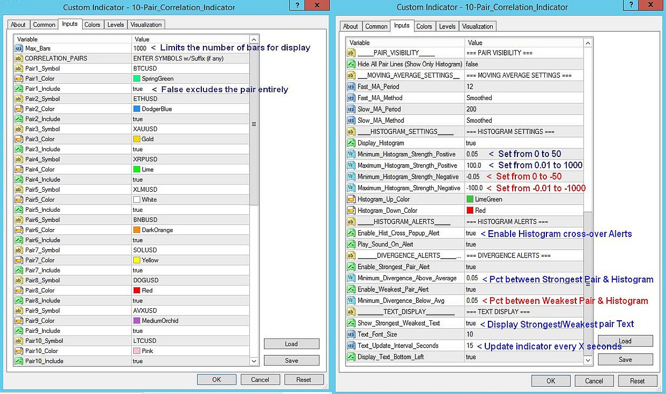Toggle the Pair1_Include true value
666x394 pixels.
coord(138,89)
